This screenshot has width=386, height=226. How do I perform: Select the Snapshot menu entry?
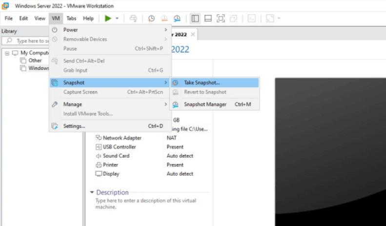(x=110, y=82)
